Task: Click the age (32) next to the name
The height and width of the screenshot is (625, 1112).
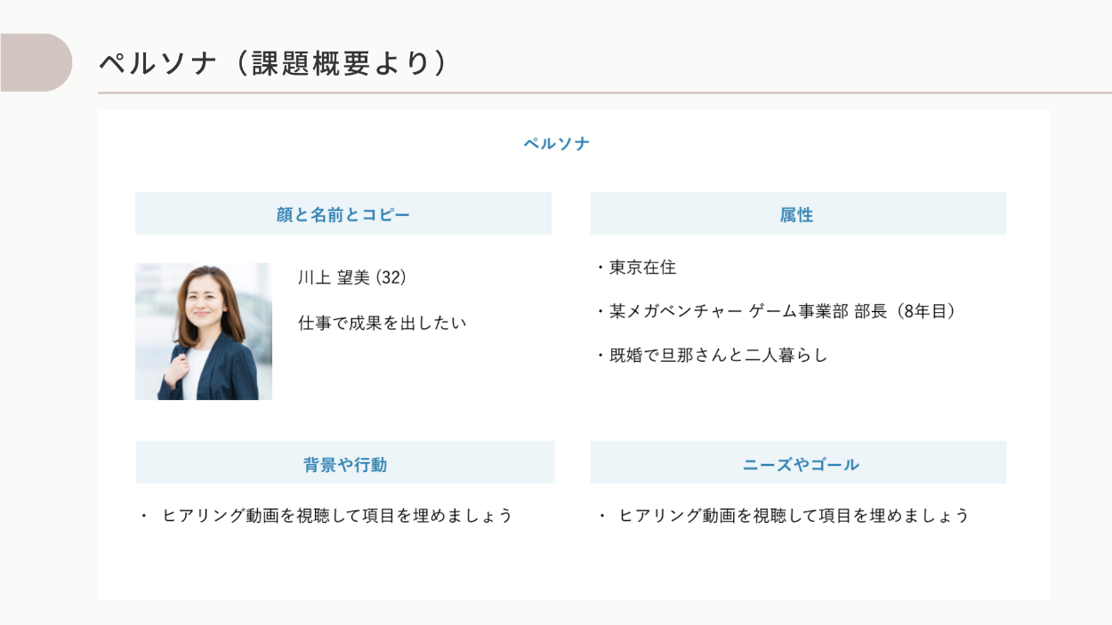Action: (391, 278)
